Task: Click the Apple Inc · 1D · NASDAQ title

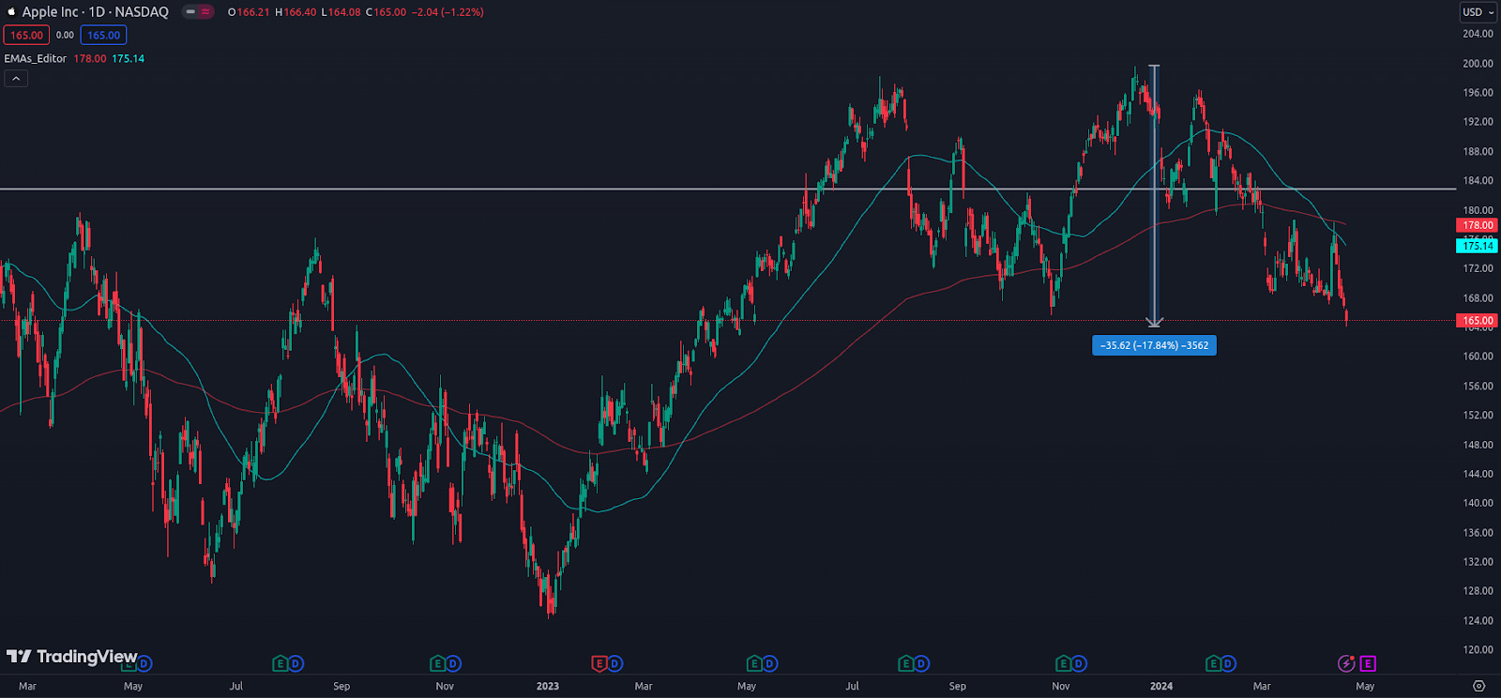Action: (95, 12)
